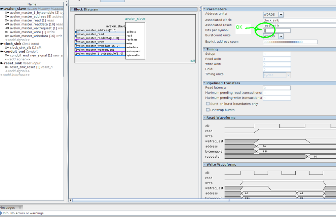Screen dimensions: 336x217
Task: Toggle the Linewrap bursts checkbox
Action: click(x=208, y=110)
